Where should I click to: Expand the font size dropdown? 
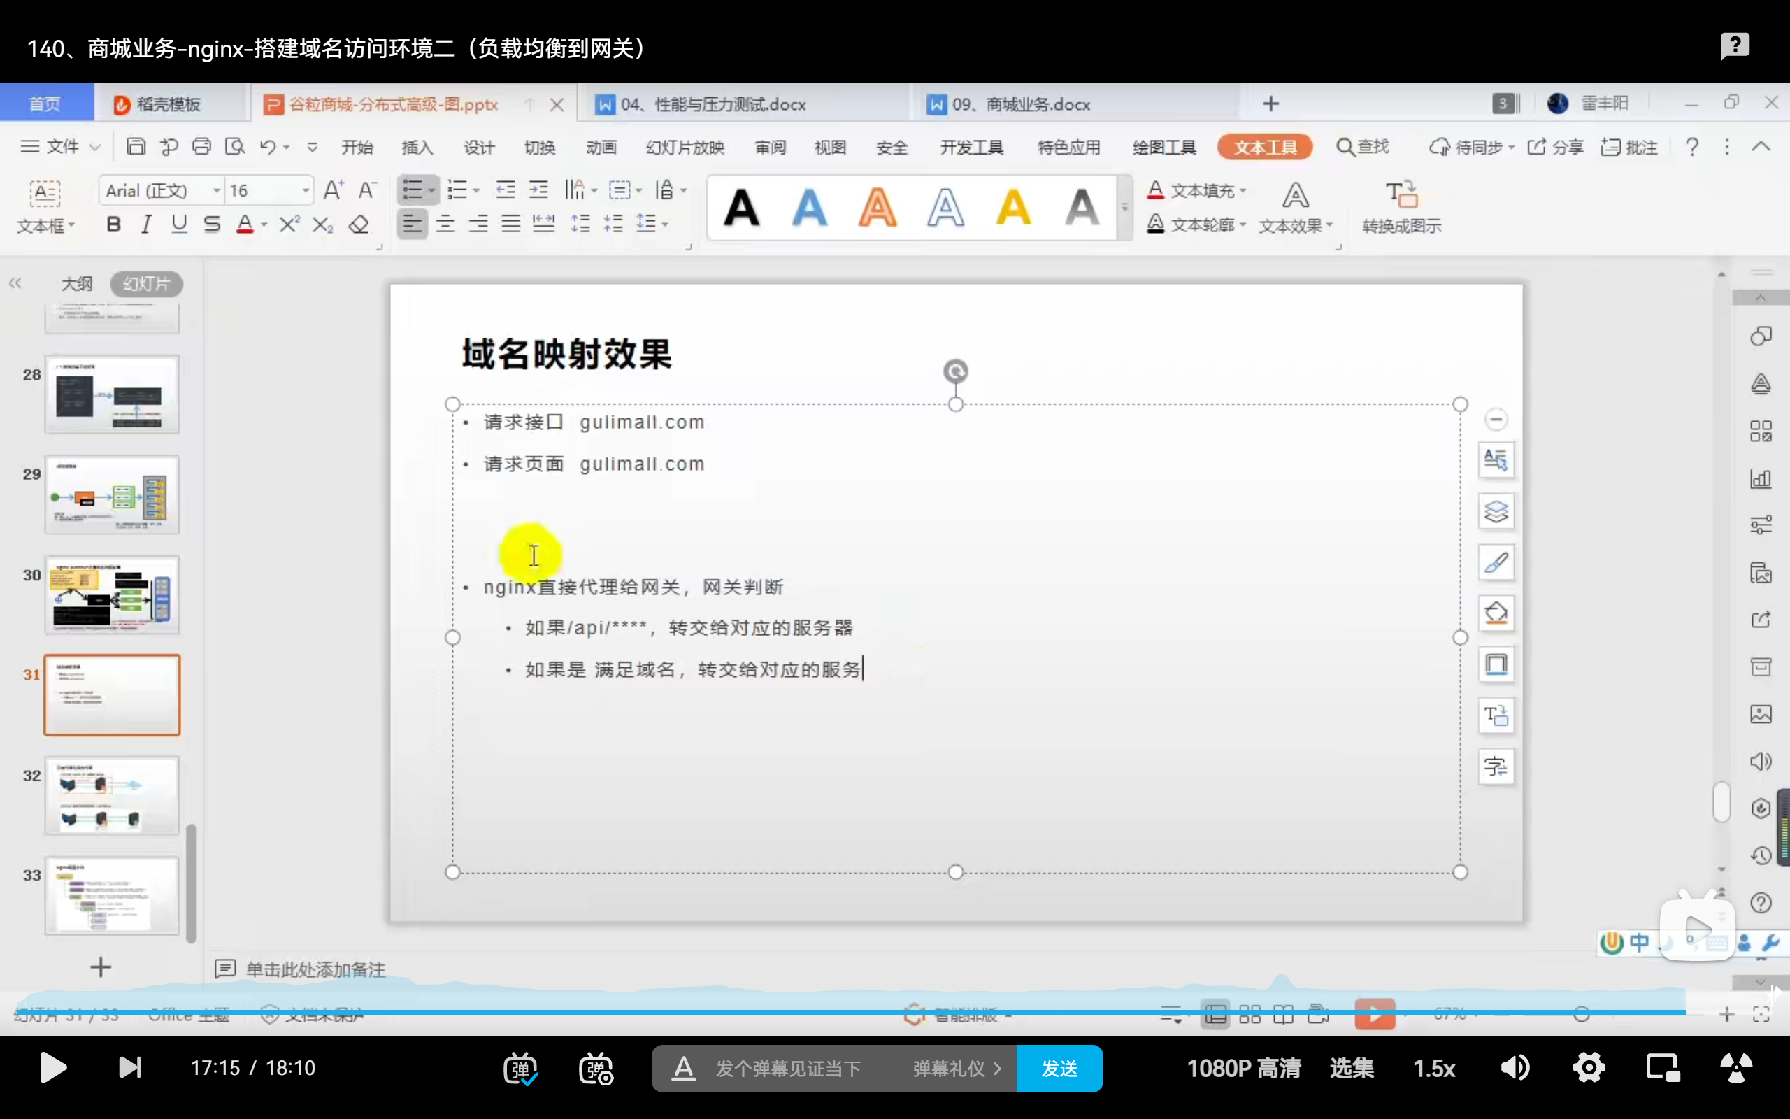pos(306,191)
